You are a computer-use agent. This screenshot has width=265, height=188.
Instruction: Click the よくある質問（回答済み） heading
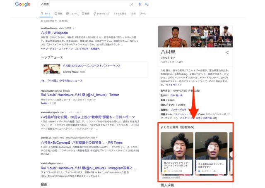click(178, 127)
